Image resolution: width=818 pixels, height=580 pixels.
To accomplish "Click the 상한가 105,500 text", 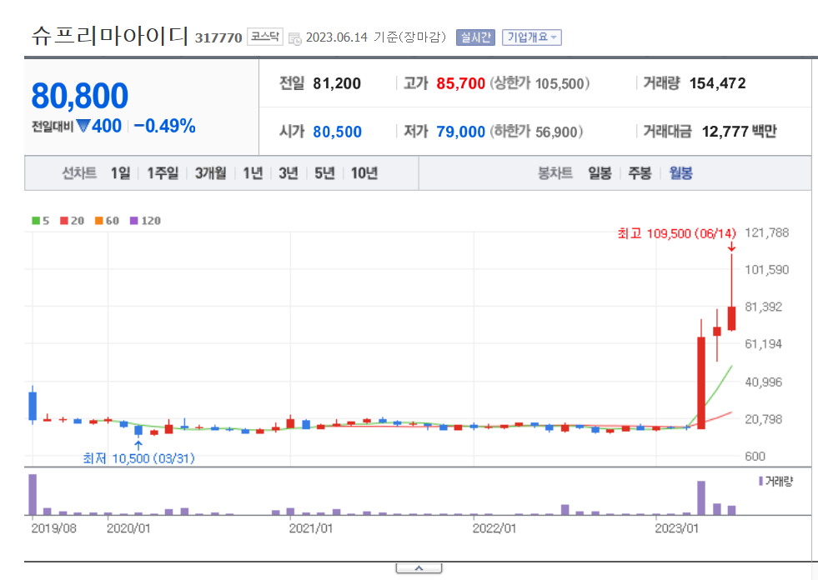I will click(539, 83).
